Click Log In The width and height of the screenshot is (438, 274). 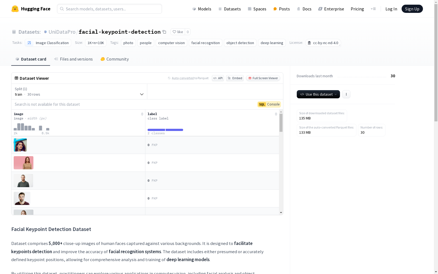(391, 9)
